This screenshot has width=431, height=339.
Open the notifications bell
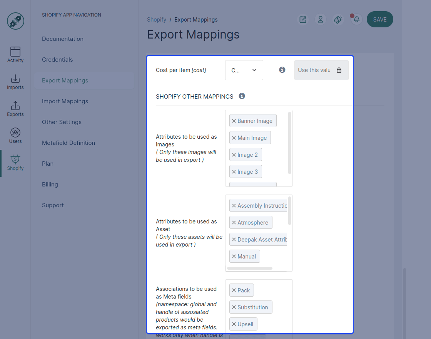[356, 20]
